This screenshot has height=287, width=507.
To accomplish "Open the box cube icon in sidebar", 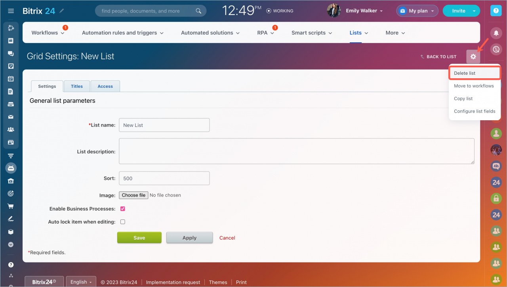I will (x=11, y=232).
